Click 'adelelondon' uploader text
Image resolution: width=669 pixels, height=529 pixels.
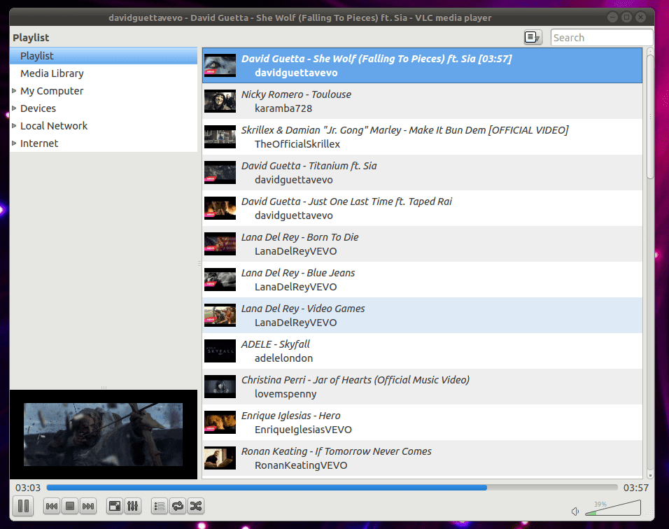283,358
